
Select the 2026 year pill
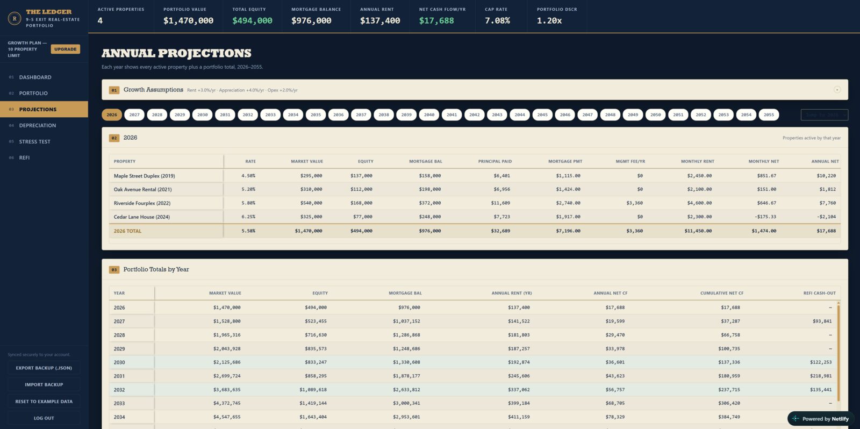[x=112, y=115]
